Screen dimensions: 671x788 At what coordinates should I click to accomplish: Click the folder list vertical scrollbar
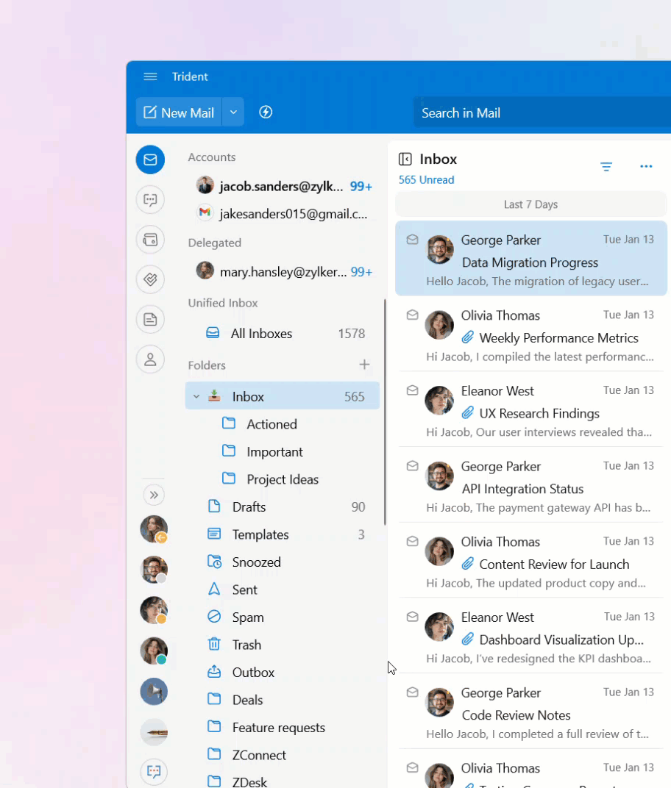tap(385, 412)
